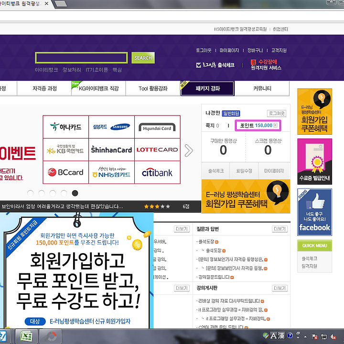
Task: Select first banner slide dot
Action: tap(30, 193)
